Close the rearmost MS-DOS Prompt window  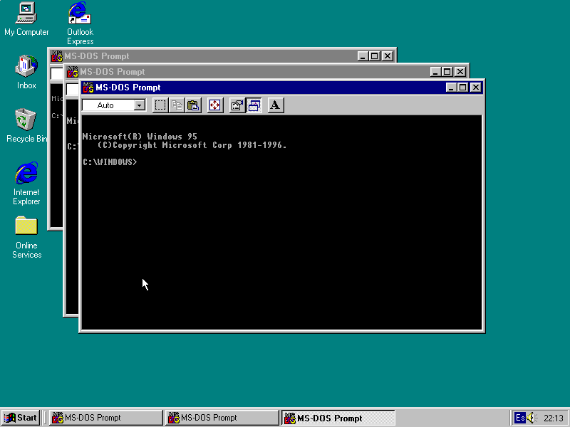pyautogui.click(x=388, y=56)
